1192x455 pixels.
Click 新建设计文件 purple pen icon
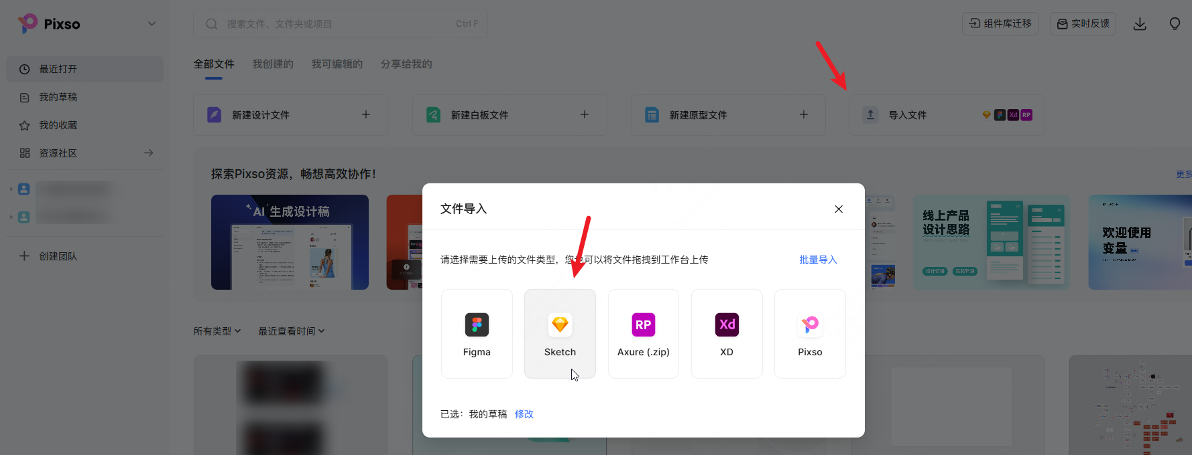click(215, 114)
